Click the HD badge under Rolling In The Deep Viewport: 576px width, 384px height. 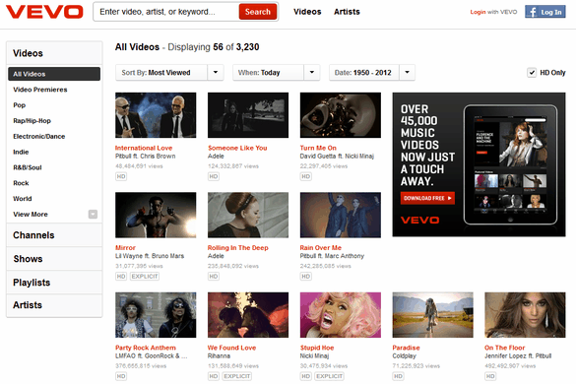coord(214,277)
